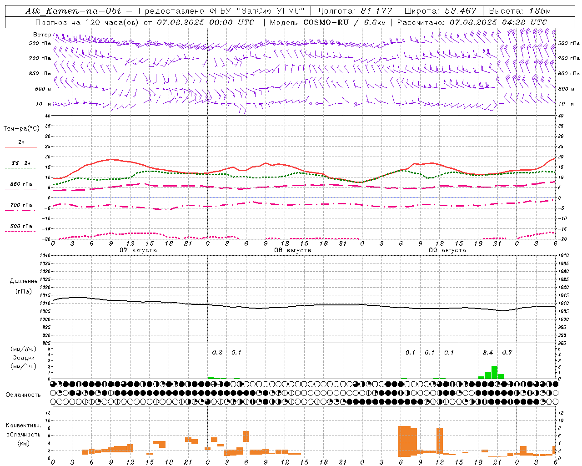Click the '850 гПа' temperature legend entry
This screenshot has width=582, height=466.
tap(21, 184)
